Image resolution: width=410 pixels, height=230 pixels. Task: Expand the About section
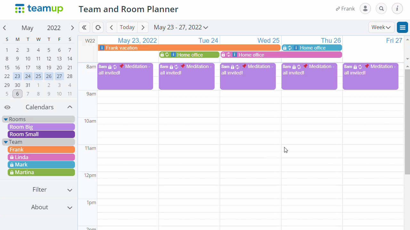[x=39, y=207]
